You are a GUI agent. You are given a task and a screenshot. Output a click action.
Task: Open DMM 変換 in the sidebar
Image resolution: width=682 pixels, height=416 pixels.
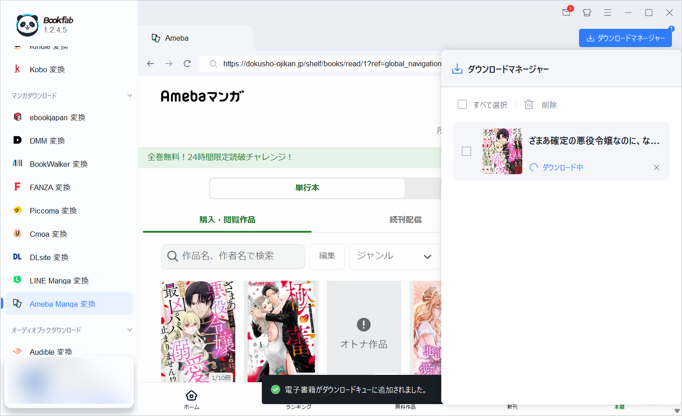pos(69,141)
